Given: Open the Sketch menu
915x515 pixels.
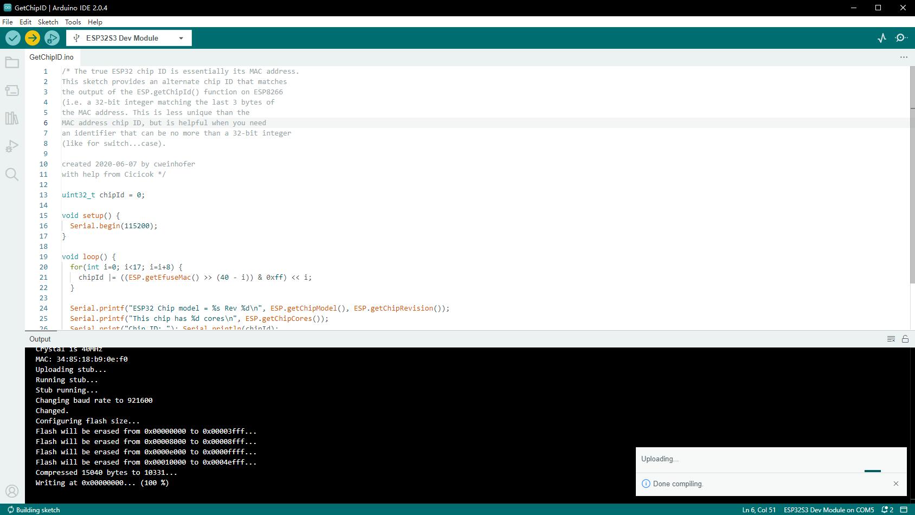Looking at the screenshot, I should pos(48,22).
